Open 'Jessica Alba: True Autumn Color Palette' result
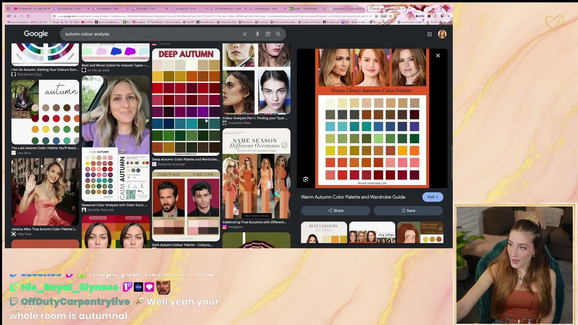 coord(44,229)
